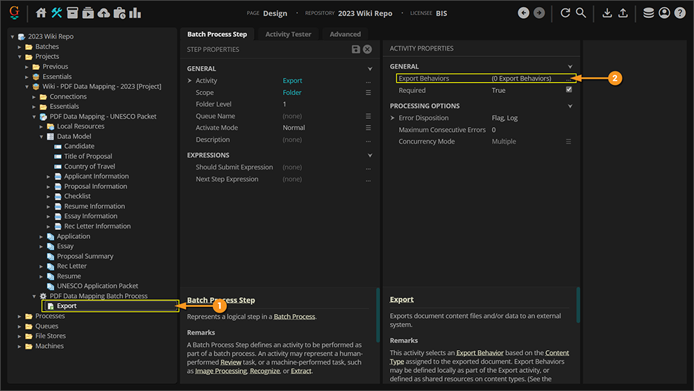Open the statistics bar chart icon
This screenshot has height=391, width=694.
tap(135, 13)
